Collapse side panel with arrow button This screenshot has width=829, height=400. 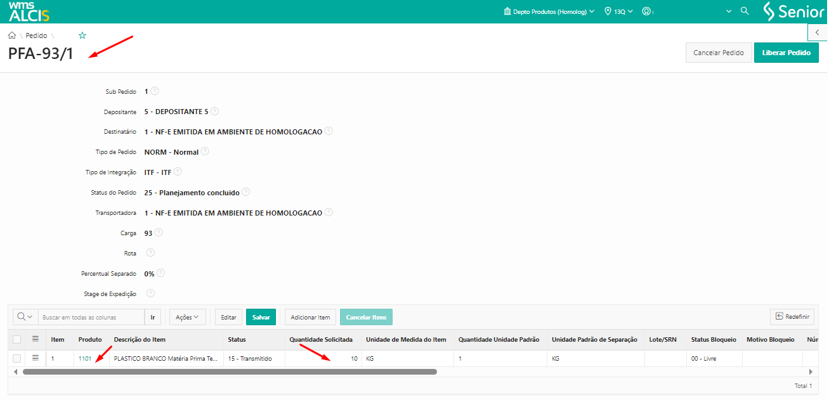pos(818,32)
